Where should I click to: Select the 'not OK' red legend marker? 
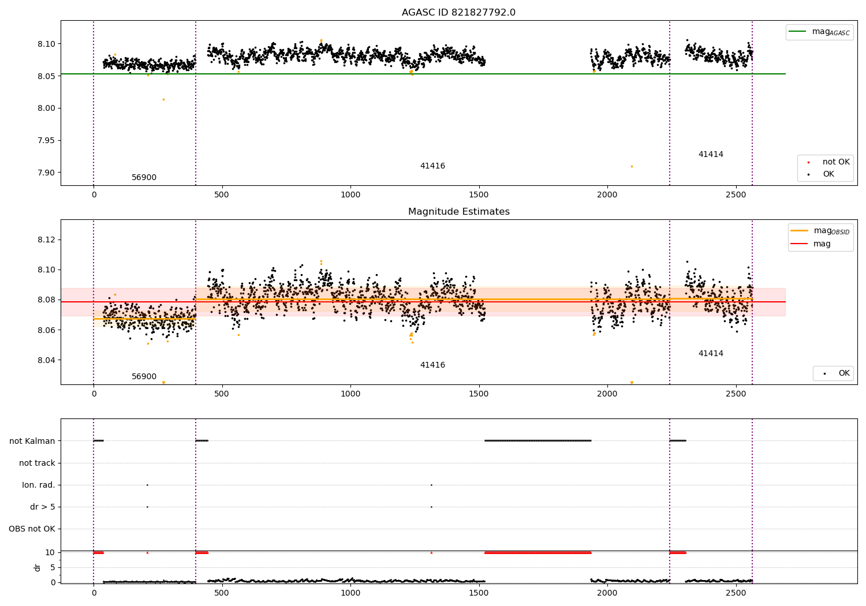point(808,162)
